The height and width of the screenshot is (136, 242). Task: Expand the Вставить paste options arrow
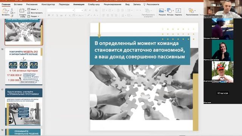(x=8, y=11)
